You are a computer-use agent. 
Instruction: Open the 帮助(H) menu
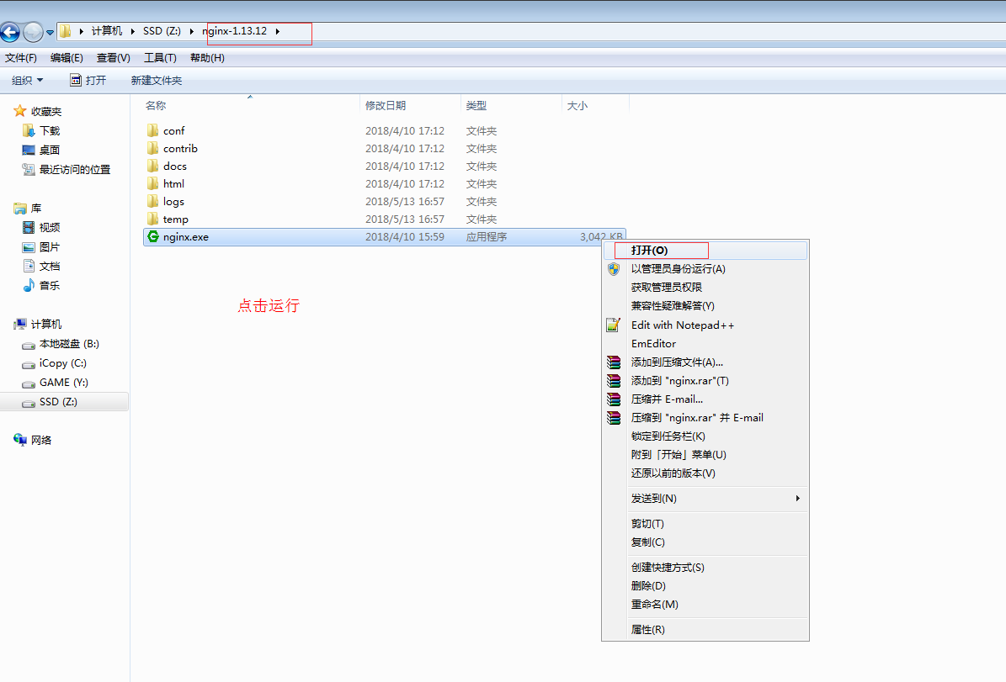(x=207, y=58)
